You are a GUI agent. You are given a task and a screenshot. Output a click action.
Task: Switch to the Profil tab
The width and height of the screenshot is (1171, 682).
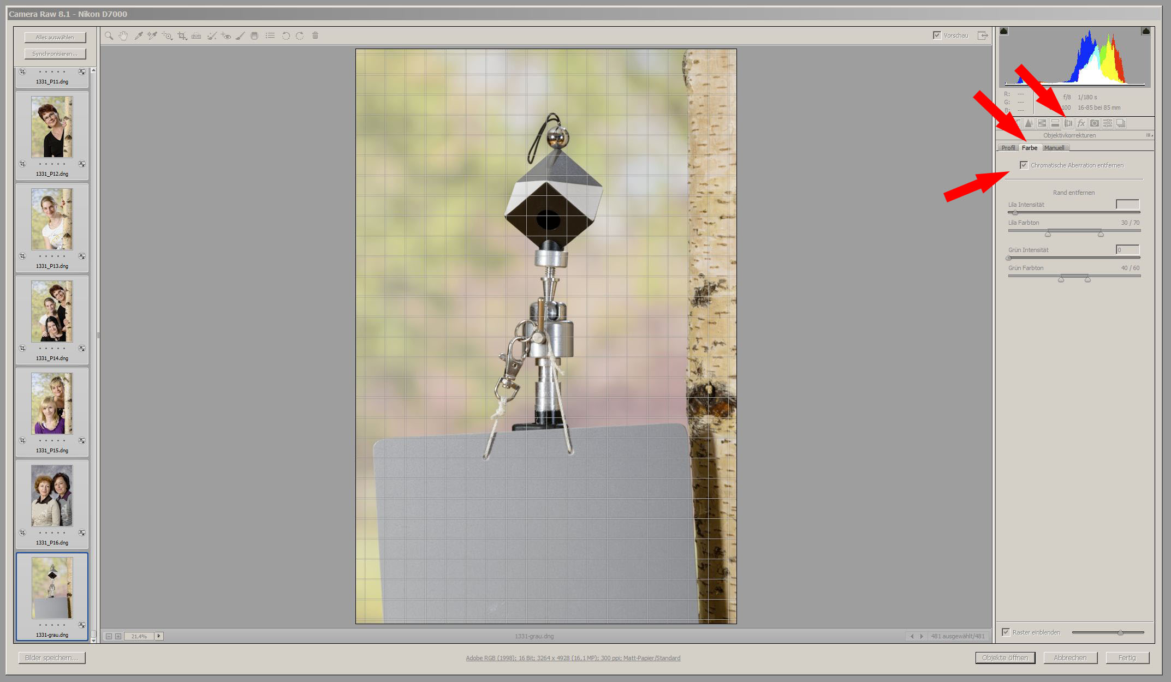pos(1008,148)
